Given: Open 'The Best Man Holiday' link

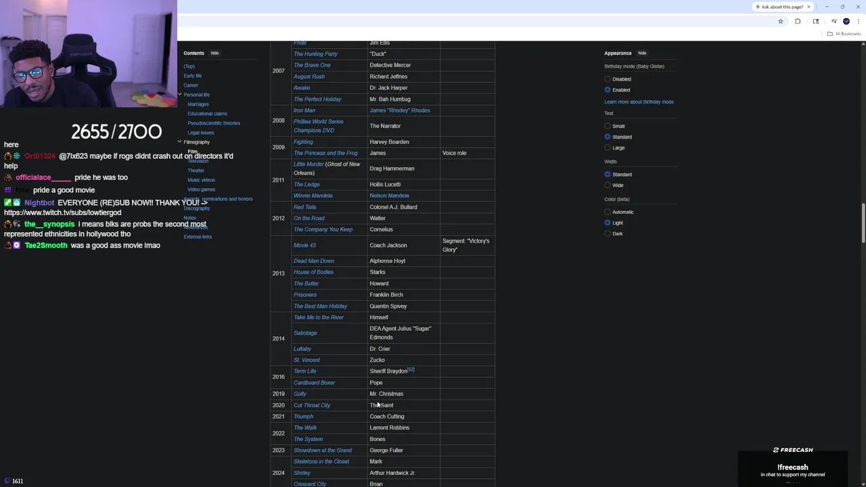Looking at the screenshot, I should coord(320,306).
